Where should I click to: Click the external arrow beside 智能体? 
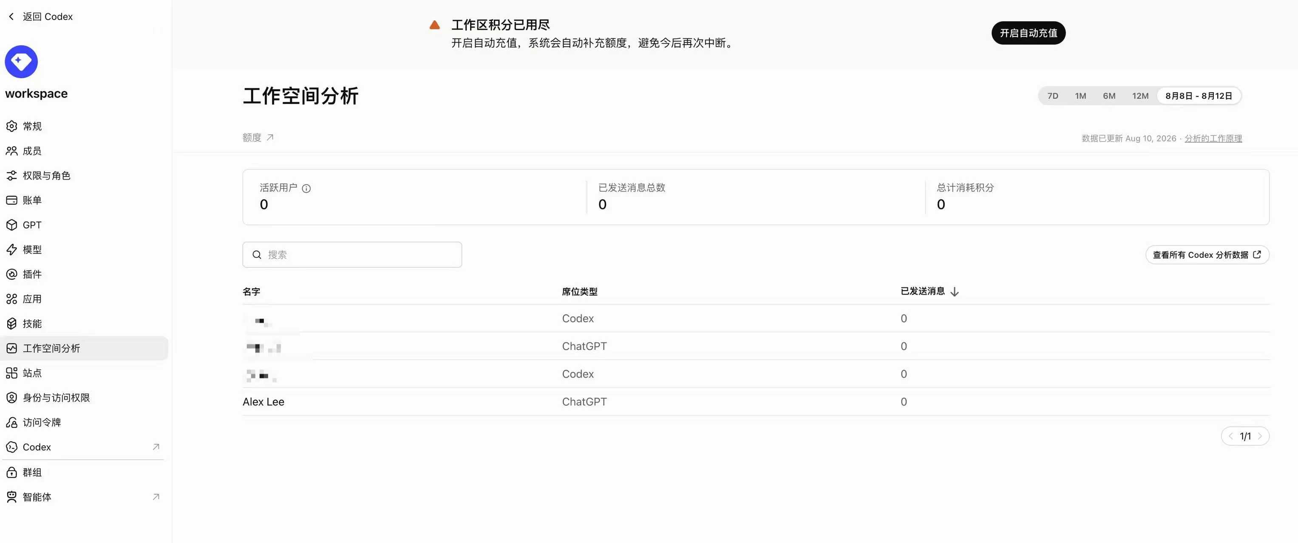[x=156, y=497]
